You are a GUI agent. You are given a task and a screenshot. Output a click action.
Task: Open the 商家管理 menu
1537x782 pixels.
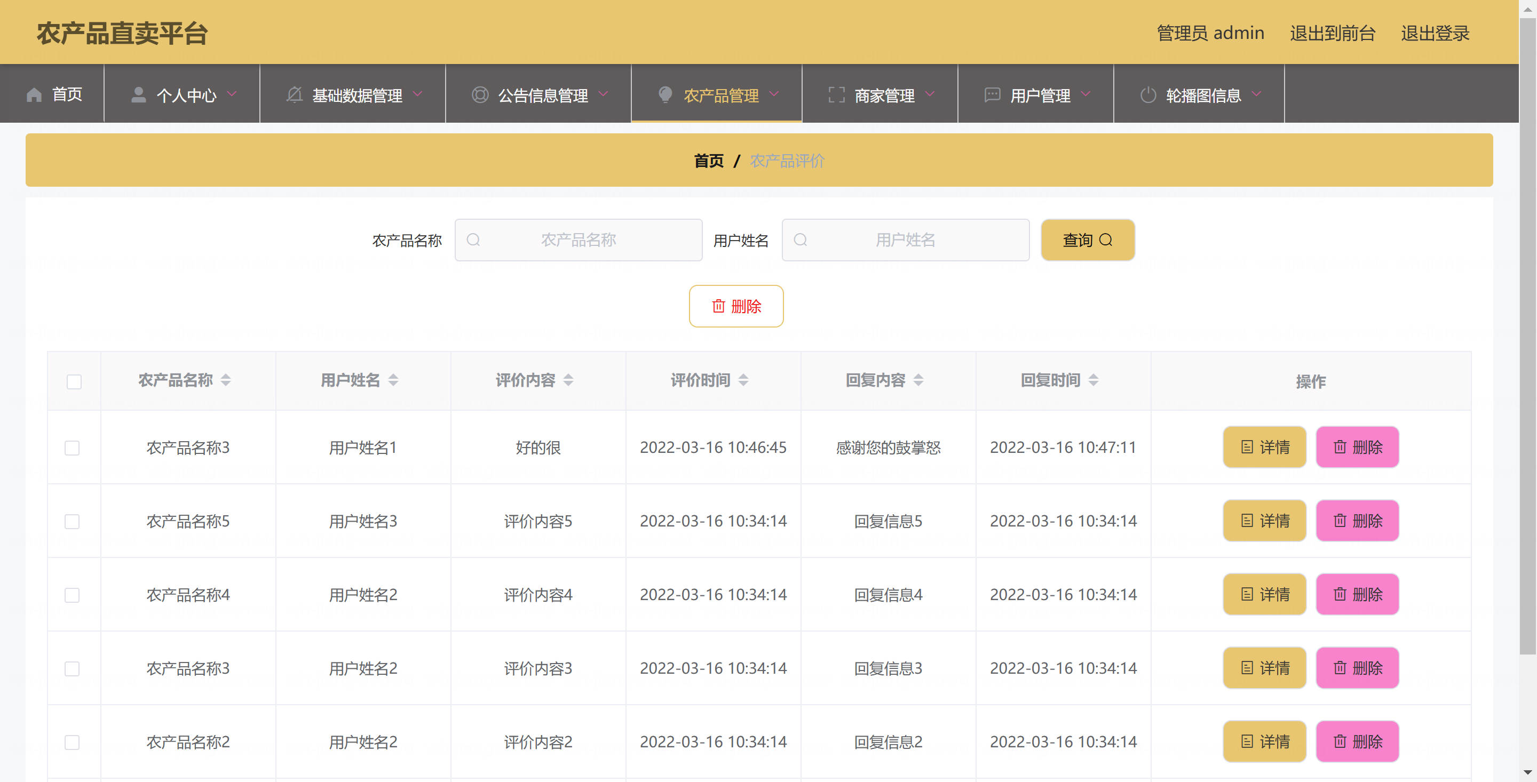coord(880,94)
